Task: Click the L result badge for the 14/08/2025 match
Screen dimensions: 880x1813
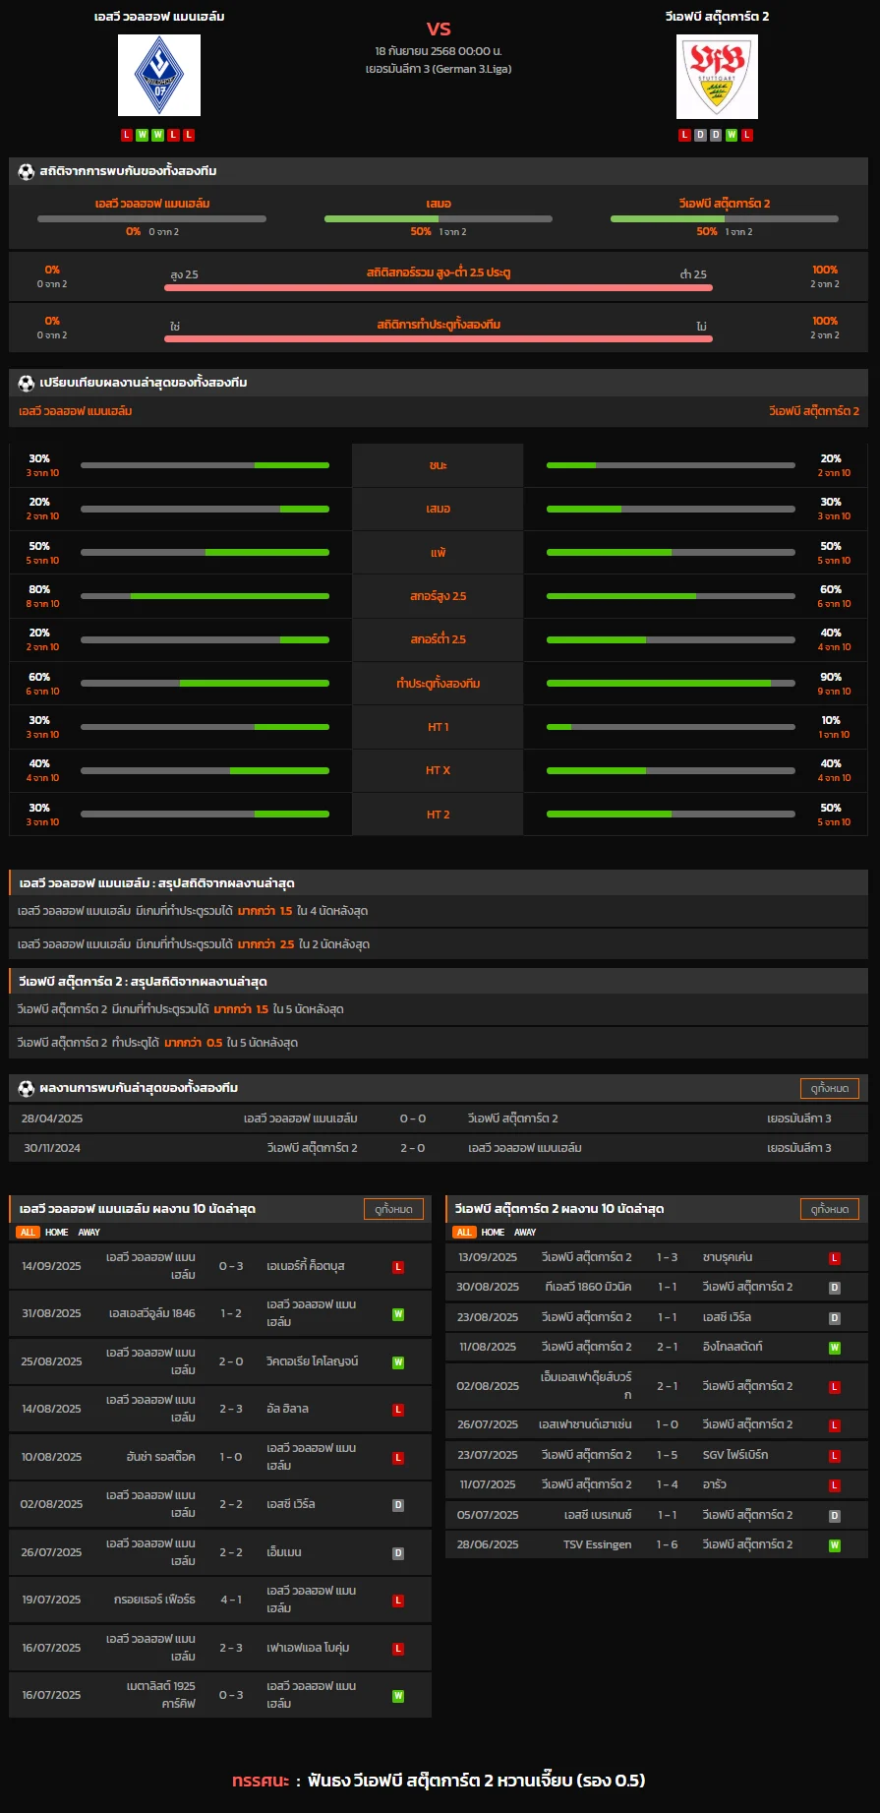Action: coord(398,1410)
